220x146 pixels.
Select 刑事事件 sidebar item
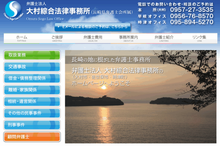pyautogui.click(x=32, y=125)
